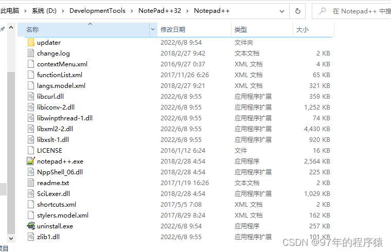Screen dimensions: 391x252
Task: Click the navigation pane scrollbar thumb
Action: coord(11,153)
